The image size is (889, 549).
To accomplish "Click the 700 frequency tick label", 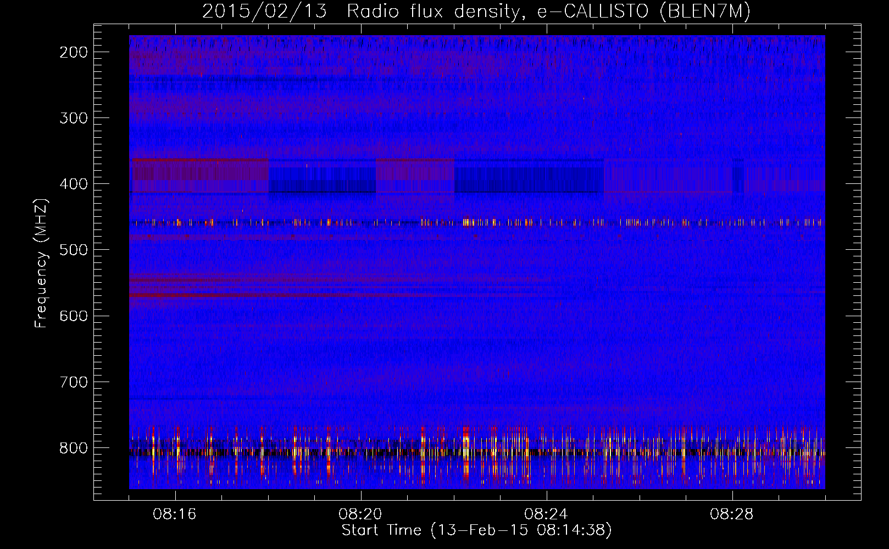I will tap(74, 382).
